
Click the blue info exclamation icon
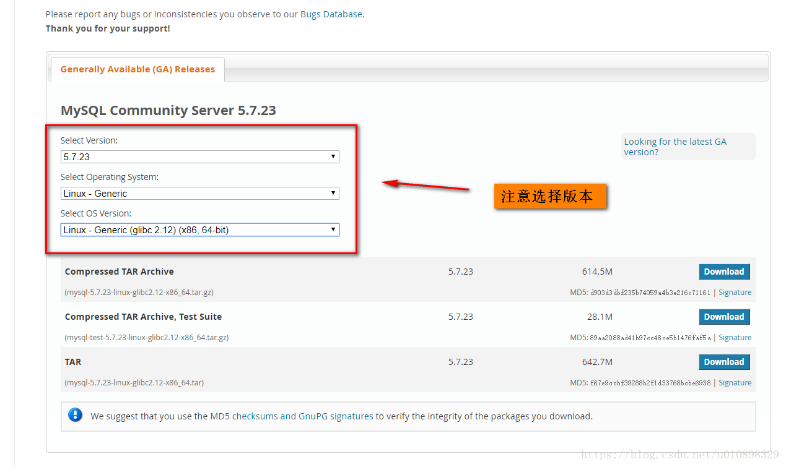pos(76,415)
